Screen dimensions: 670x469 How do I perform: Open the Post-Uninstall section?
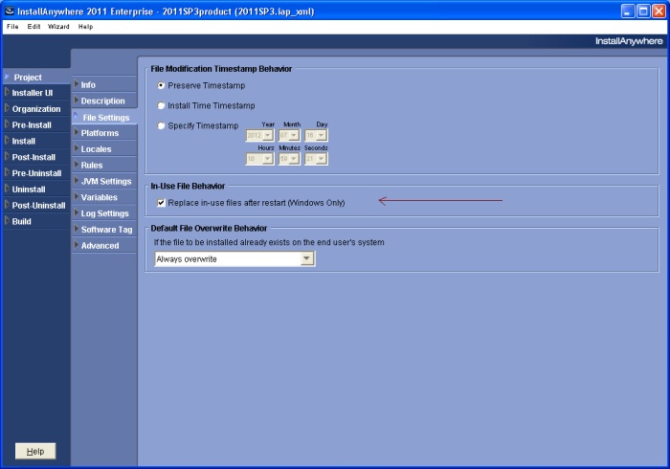pyautogui.click(x=36, y=206)
